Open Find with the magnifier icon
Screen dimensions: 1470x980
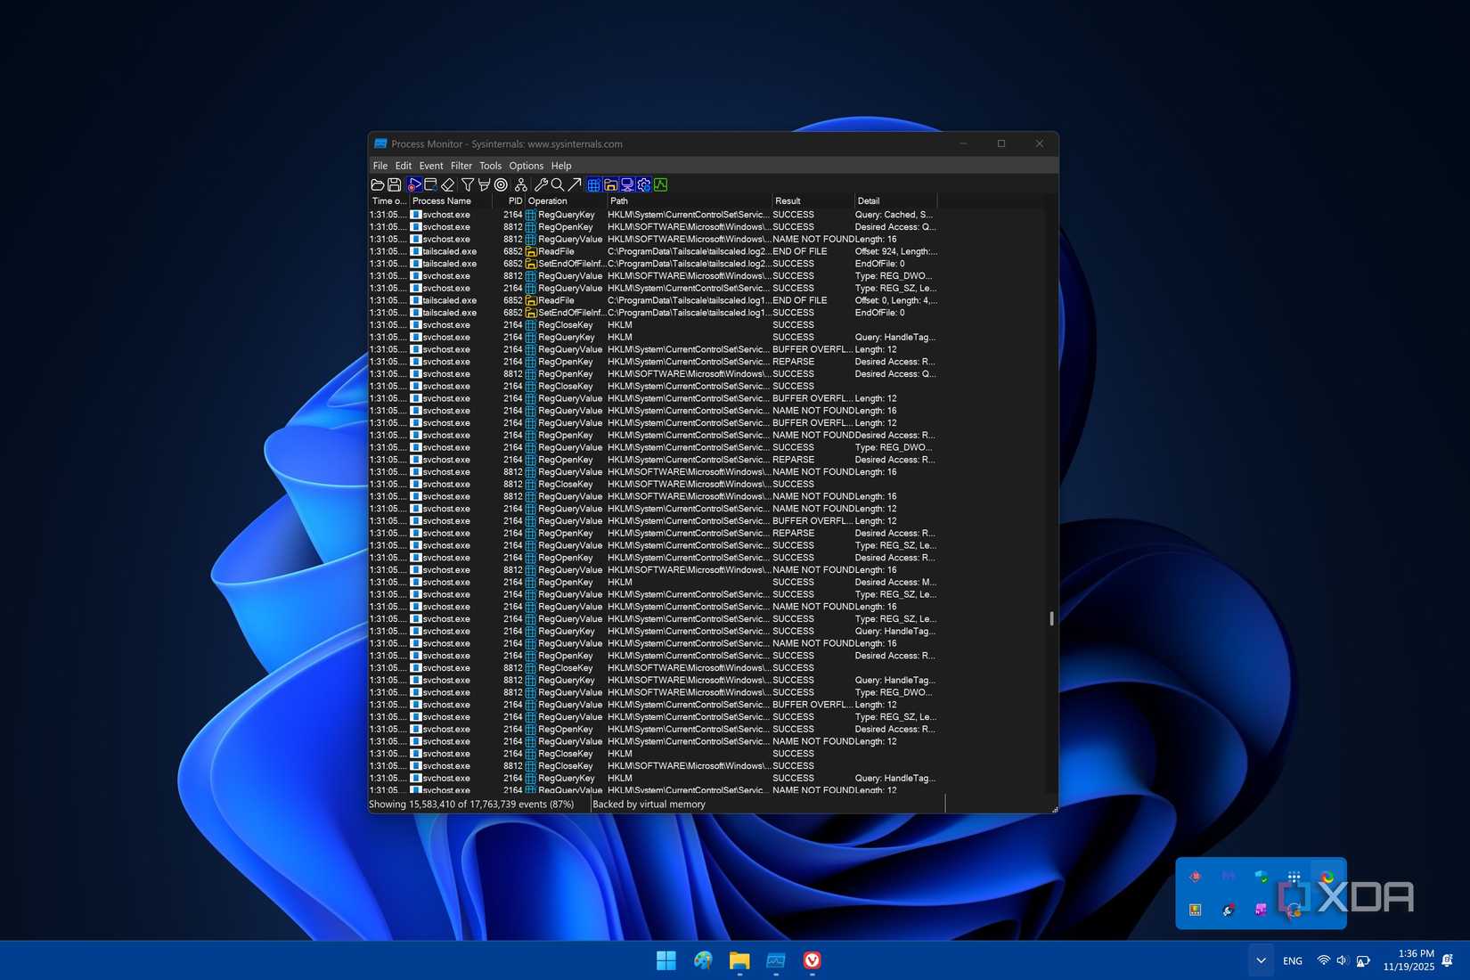click(557, 184)
